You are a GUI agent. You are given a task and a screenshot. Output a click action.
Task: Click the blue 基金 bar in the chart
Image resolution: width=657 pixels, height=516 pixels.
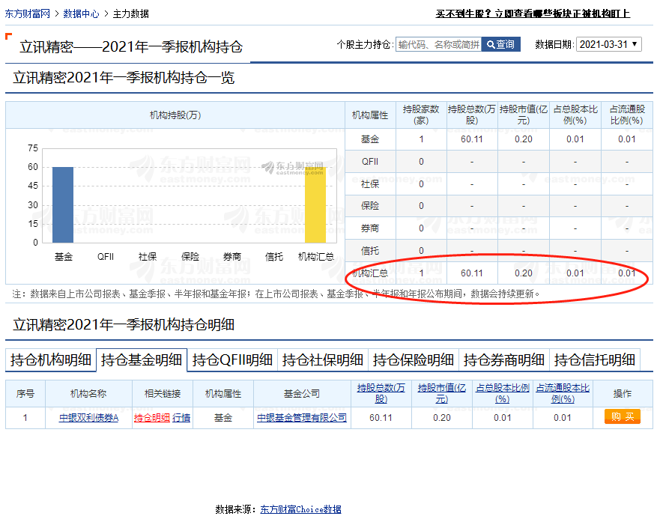[x=63, y=204]
